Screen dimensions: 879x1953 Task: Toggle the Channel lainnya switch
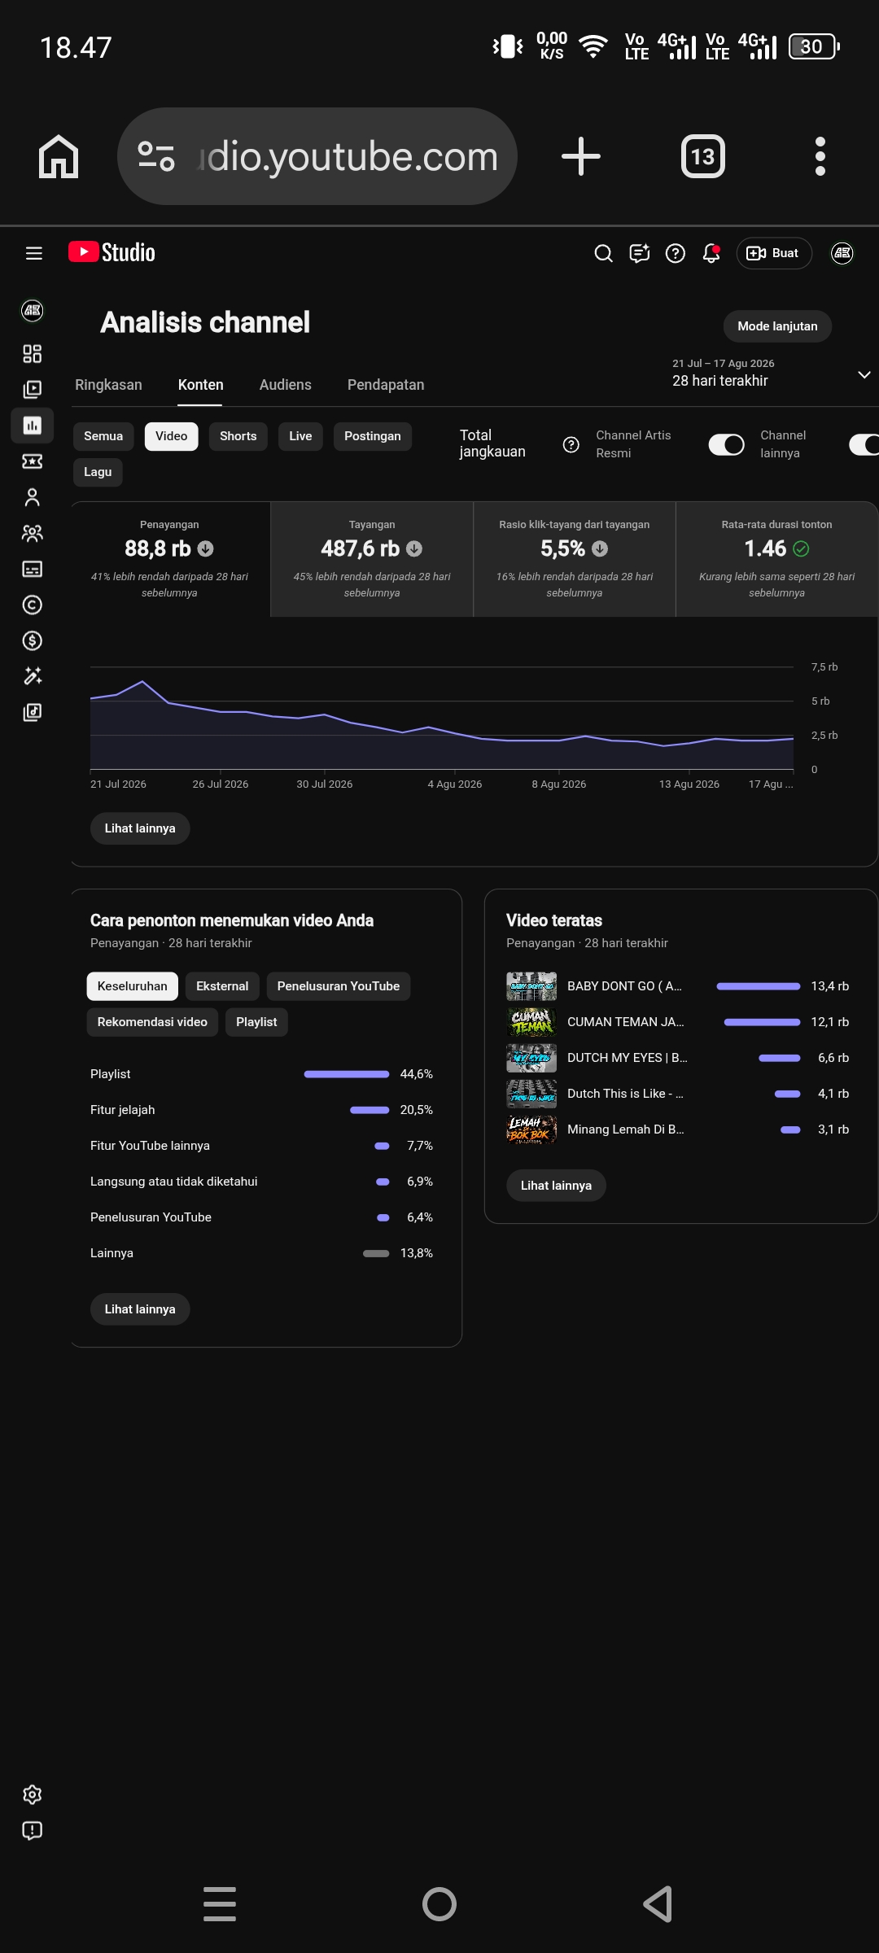tap(864, 444)
